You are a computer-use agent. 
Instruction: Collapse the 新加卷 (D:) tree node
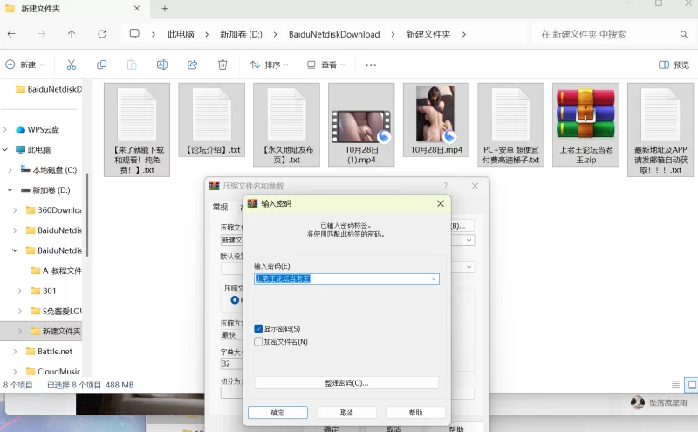(x=10, y=189)
